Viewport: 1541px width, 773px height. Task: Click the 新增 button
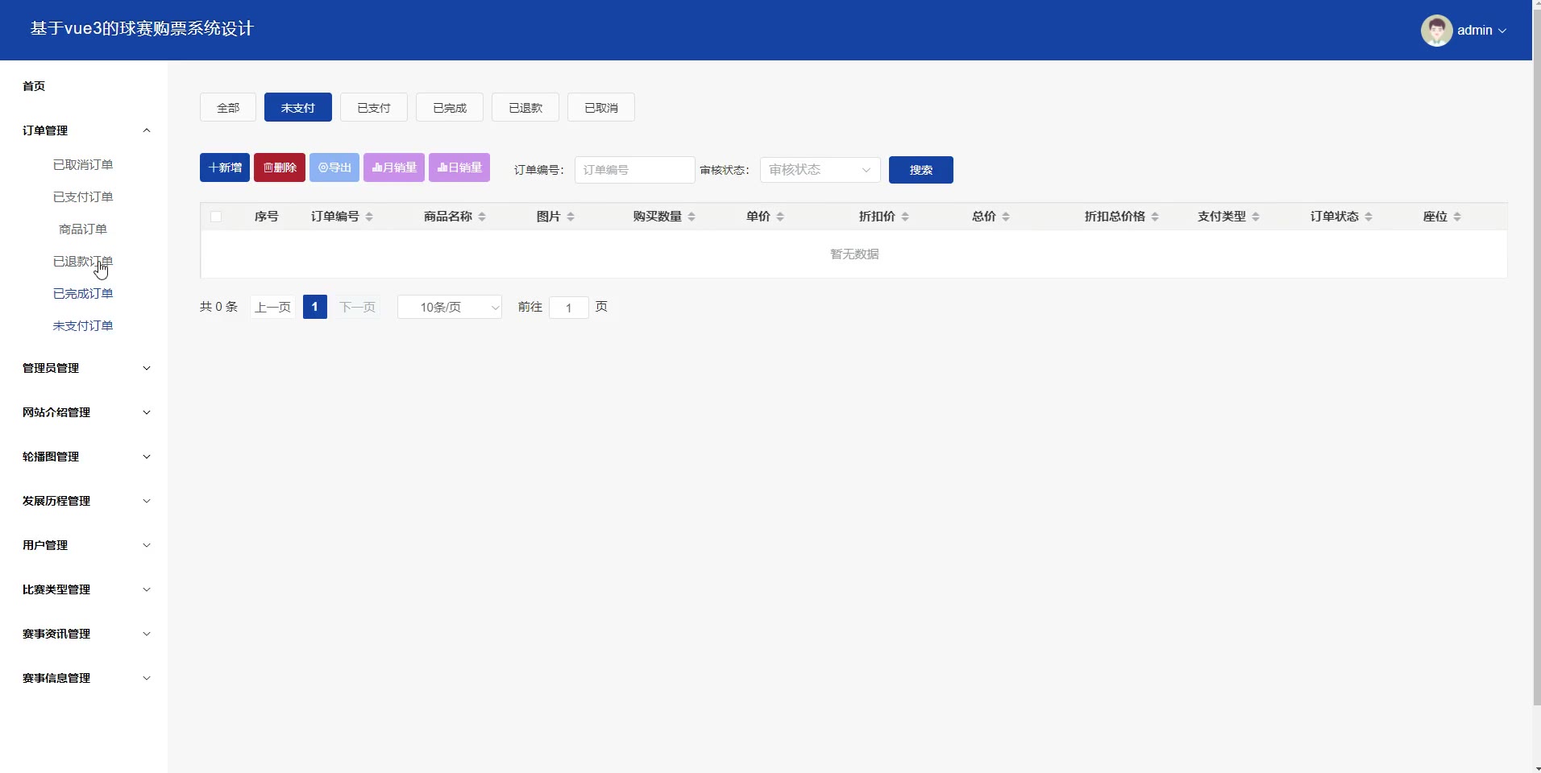point(225,167)
